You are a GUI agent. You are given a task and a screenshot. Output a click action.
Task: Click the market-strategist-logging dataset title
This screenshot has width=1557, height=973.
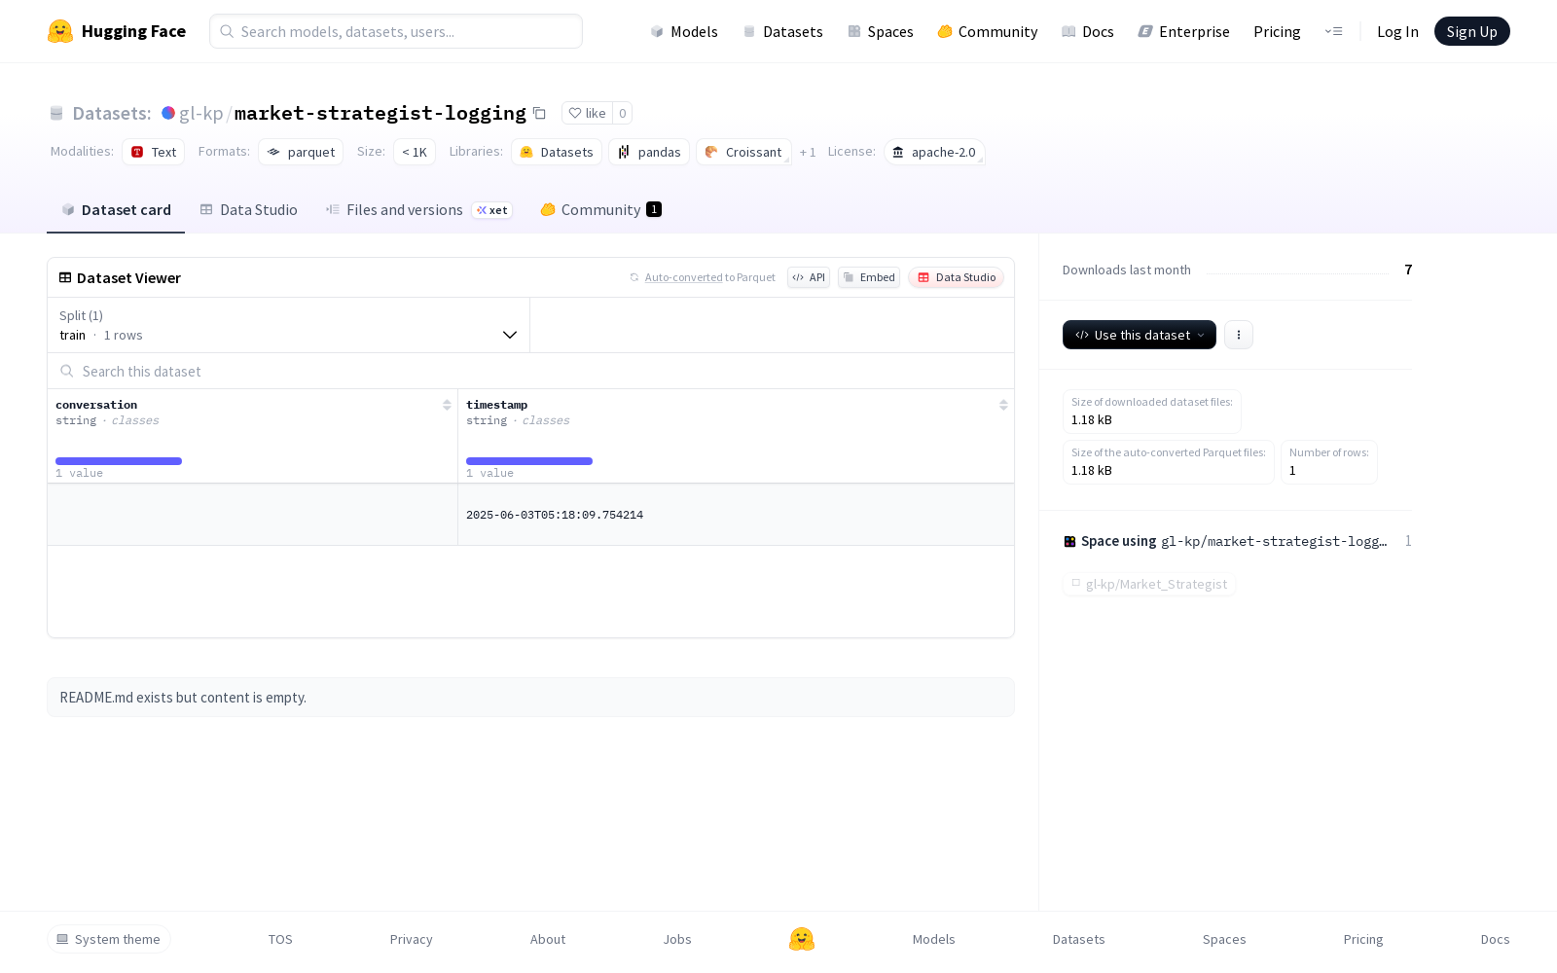point(380,113)
